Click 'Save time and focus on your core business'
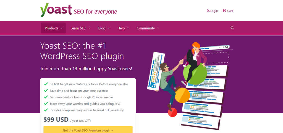Screen dimensions: 283x133 point(79,91)
